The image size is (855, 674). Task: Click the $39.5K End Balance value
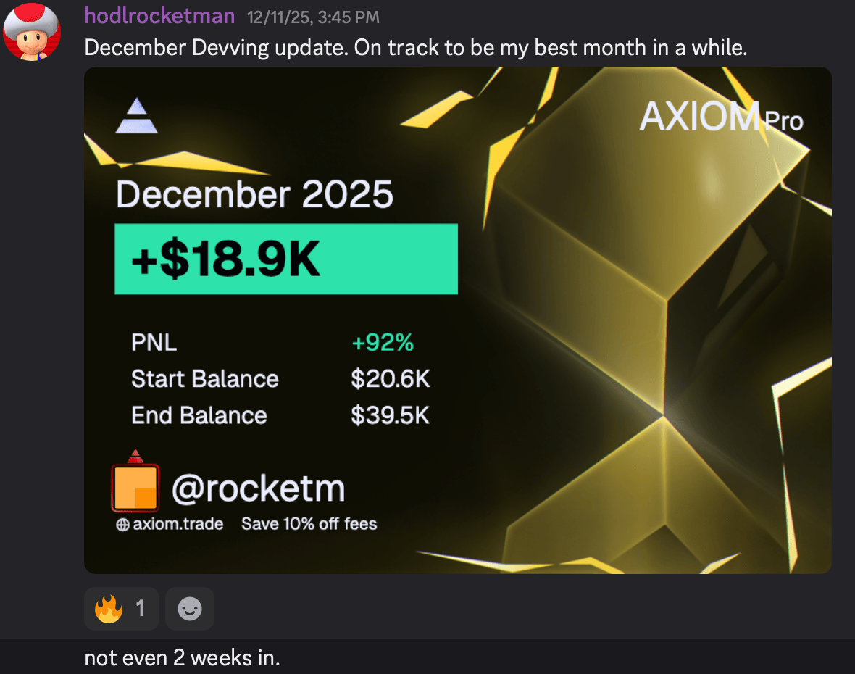coord(390,415)
